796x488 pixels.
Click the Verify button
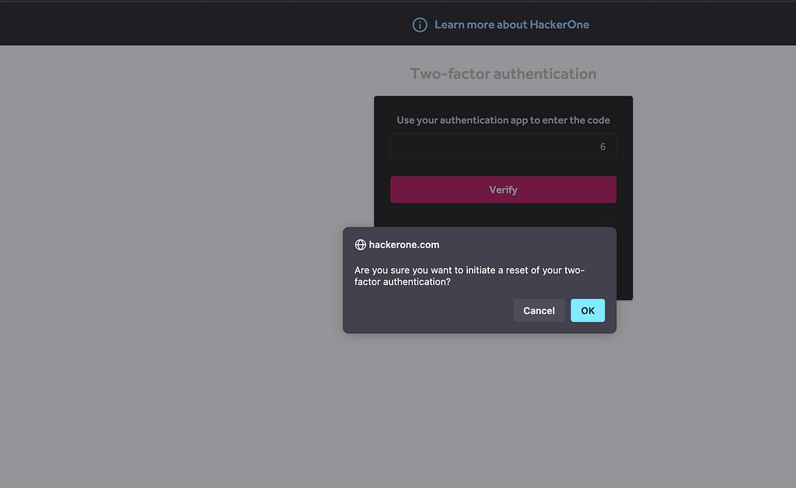[503, 190]
